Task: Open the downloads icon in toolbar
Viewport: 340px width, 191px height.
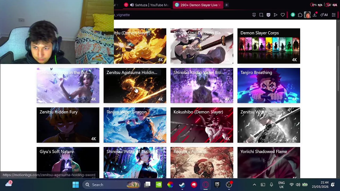Action: 314,15
